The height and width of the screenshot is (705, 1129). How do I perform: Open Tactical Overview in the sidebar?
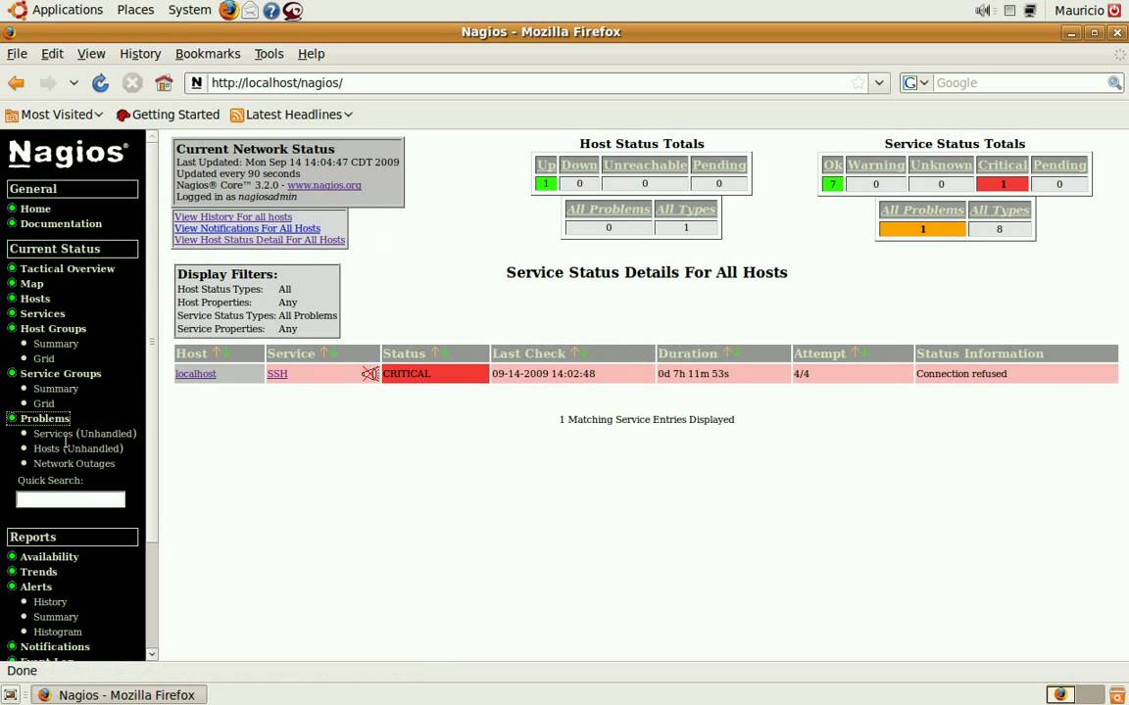click(68, 268)
